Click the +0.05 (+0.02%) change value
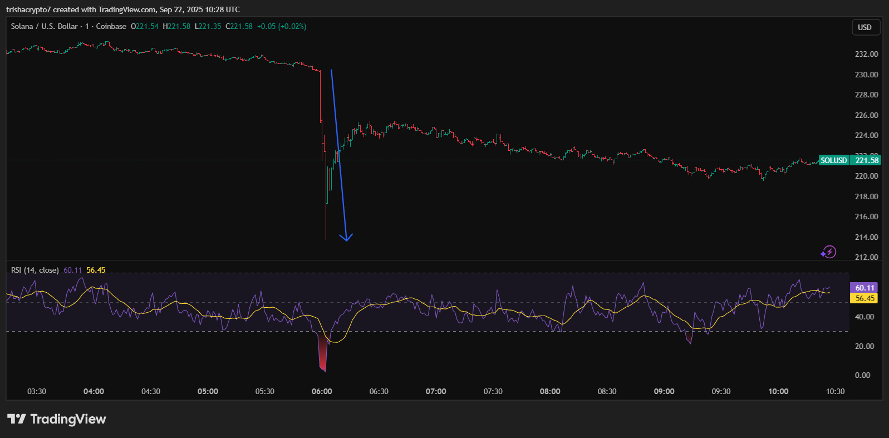 point(282,26)
